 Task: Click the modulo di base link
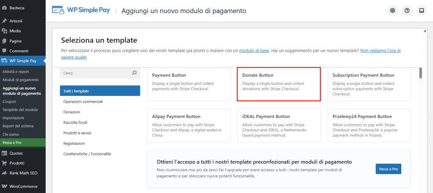tap(254, 51)
